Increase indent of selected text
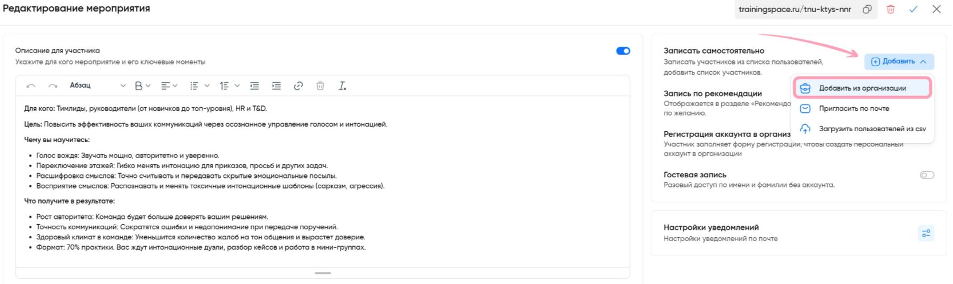Viewport: 953px width, 284px height. 276,86
